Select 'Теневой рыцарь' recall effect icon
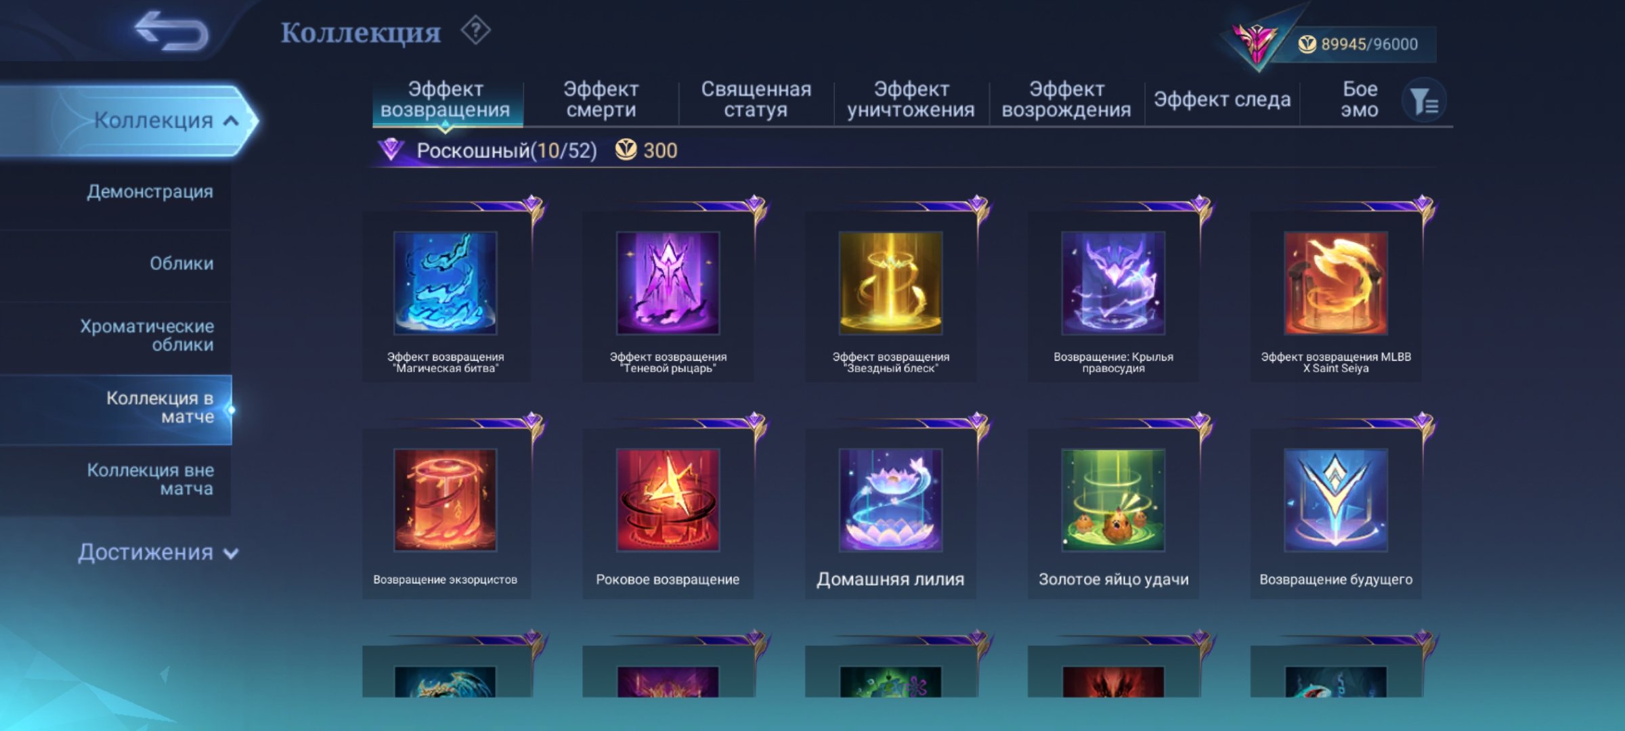The height and width of the screenshot is (731, 1625). pos(668,283)
